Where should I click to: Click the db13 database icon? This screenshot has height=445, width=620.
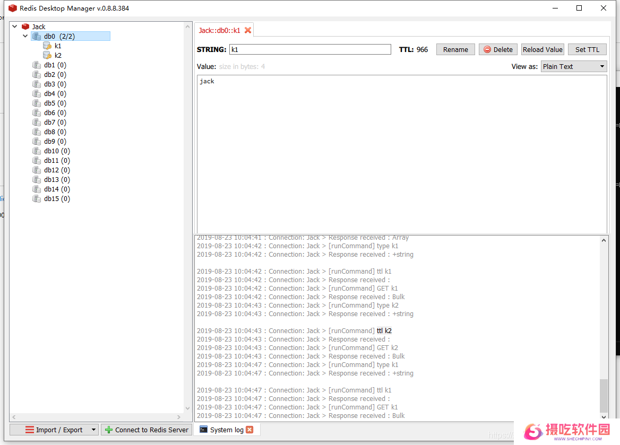[x=37, y=179]
